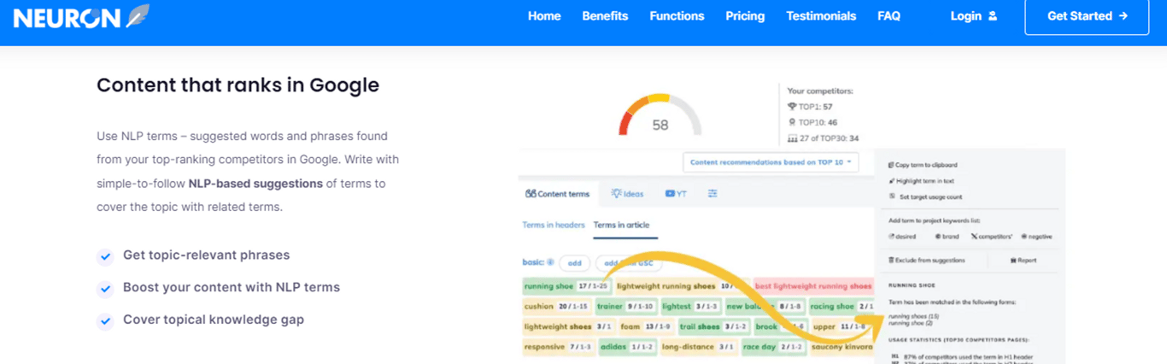Click the Neuron logo in the header
Screen dimensions: 1167x364
click(x=81, y=17)
